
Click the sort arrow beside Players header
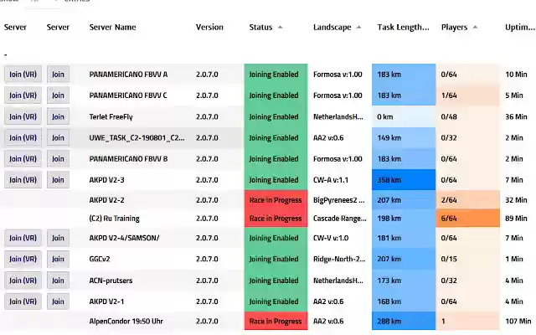(x=475, y=28)
